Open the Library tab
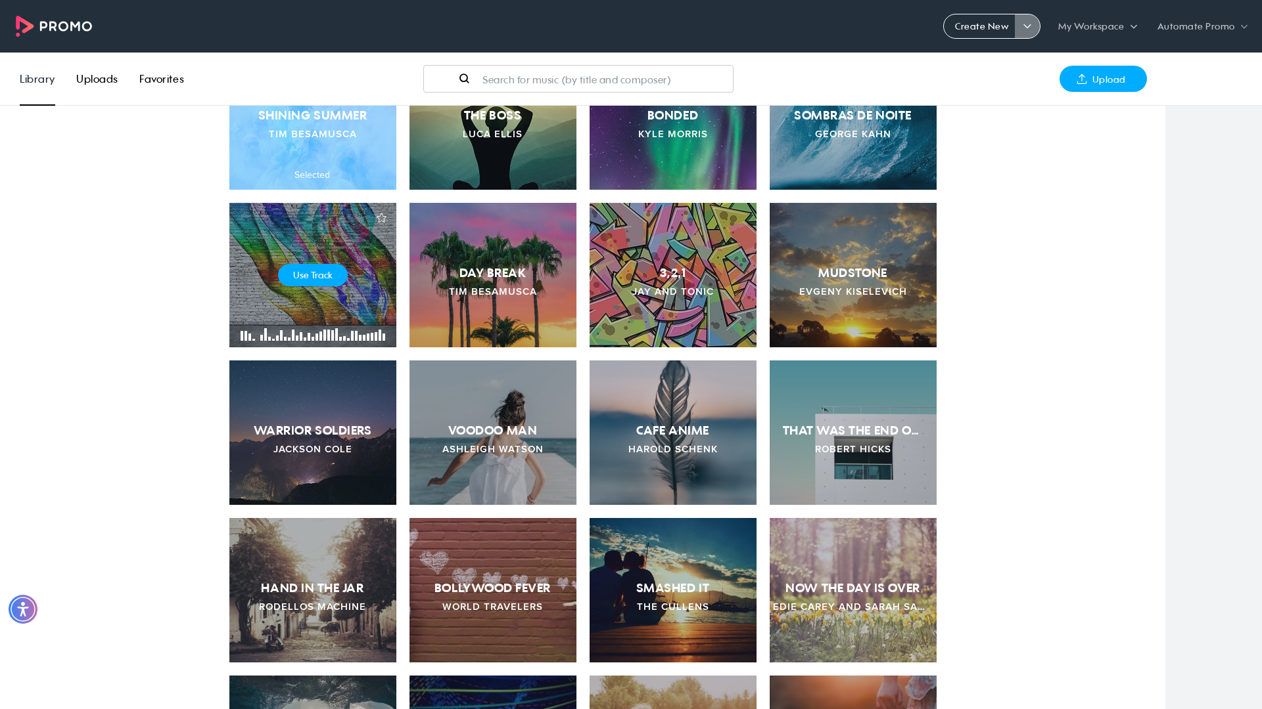This screenshot has width=1262, height=709. click(37, 79)
